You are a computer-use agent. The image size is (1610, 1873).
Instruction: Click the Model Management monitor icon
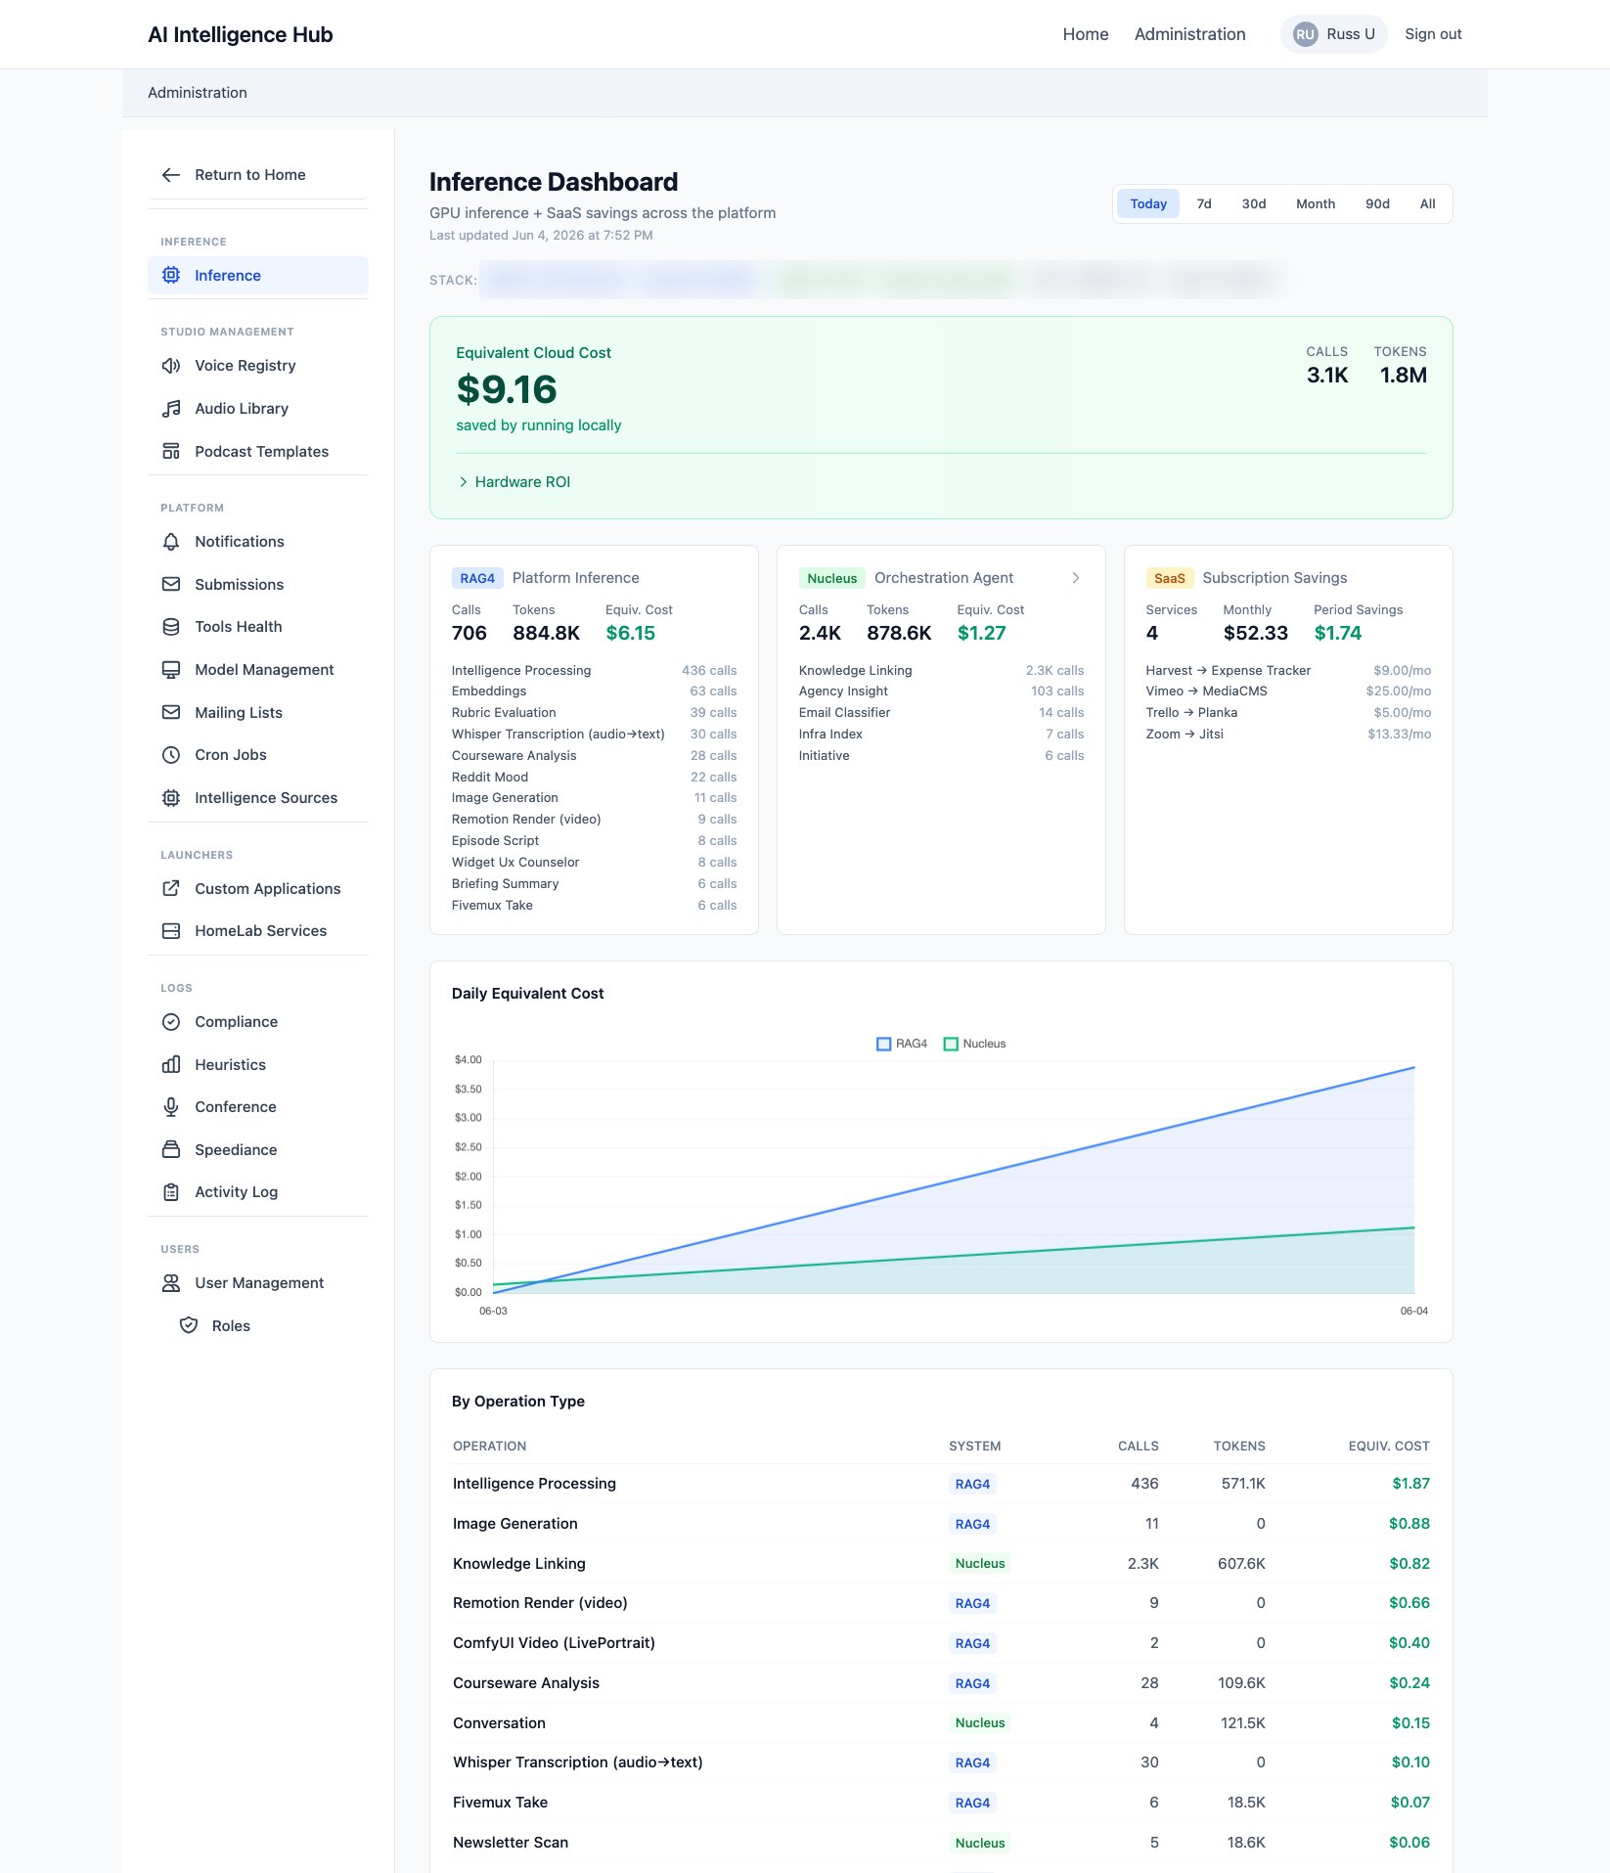(171, 670)
